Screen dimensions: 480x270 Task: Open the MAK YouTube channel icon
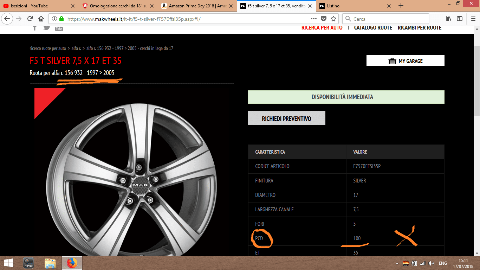click(59, 28)
